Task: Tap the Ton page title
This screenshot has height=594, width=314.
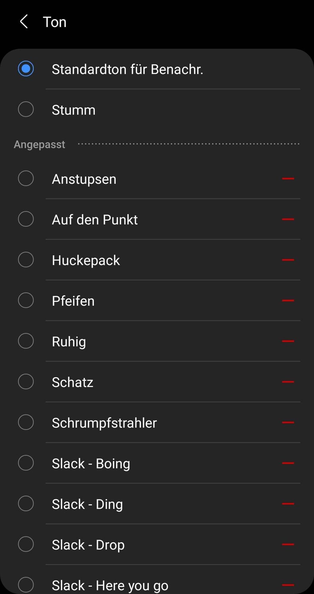Action: [55, 22]
